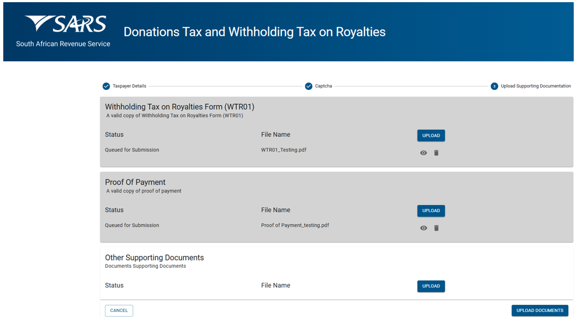Click the Donations Tax page title
577x318 pixels.
[255, 32]
